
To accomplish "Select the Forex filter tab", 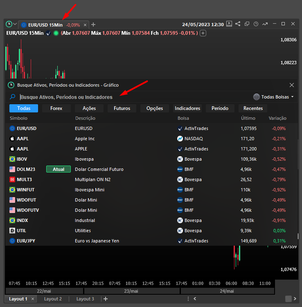I will (x=56, y=108).
